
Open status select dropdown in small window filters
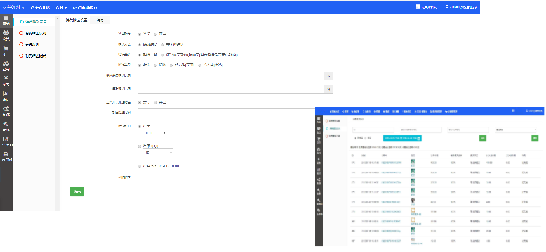516,130
